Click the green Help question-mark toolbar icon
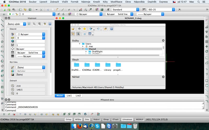The width and height of the screenshot is (209, 130). coord(102,10)
